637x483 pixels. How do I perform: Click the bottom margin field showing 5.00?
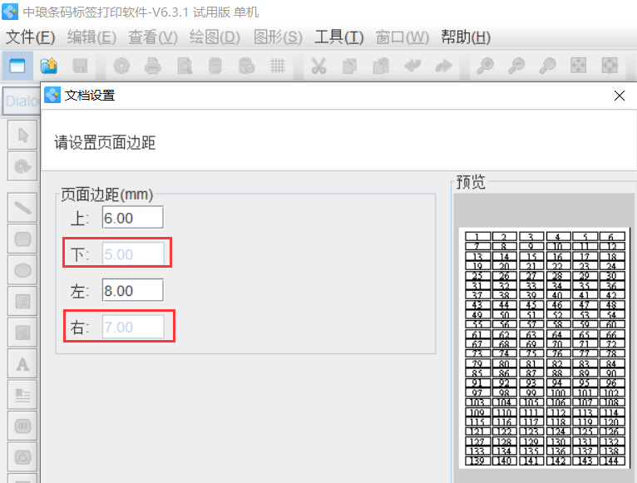[x=133, y=254]
